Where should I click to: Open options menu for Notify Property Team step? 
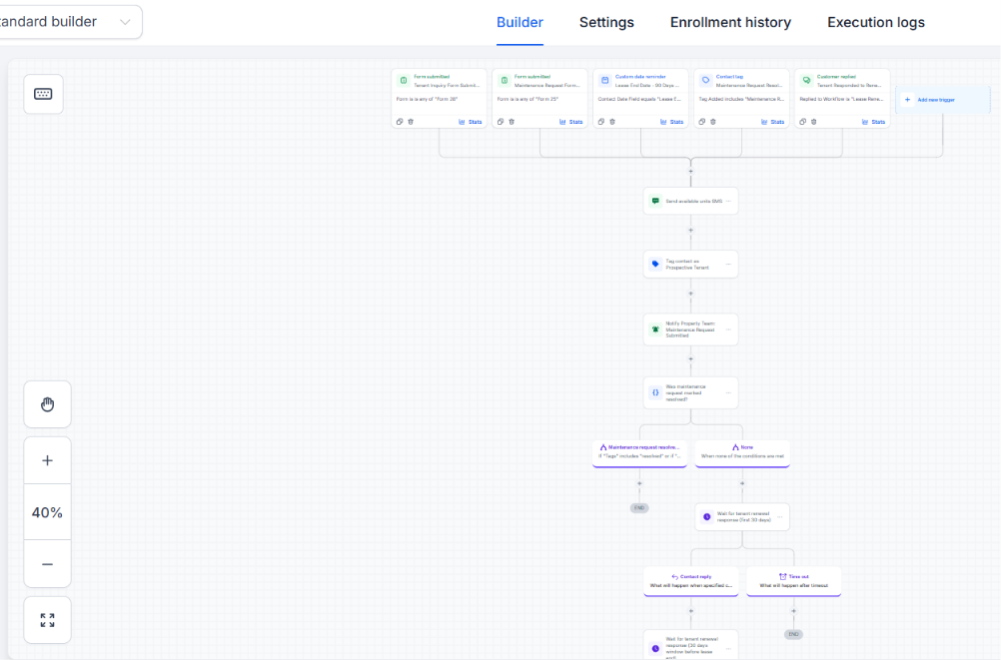[x=728, y=330]
